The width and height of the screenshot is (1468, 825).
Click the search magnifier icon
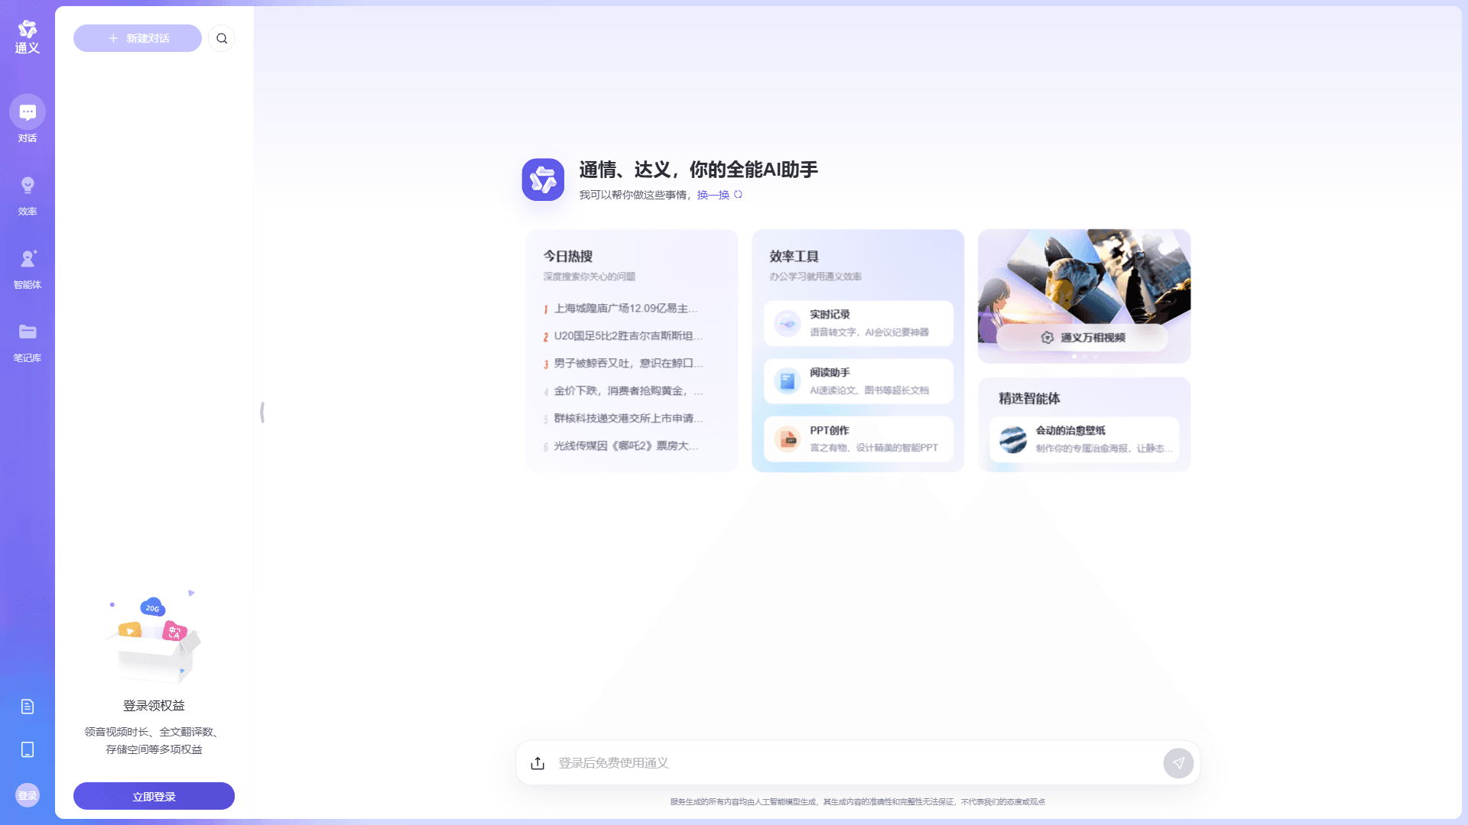pos(222,38)
